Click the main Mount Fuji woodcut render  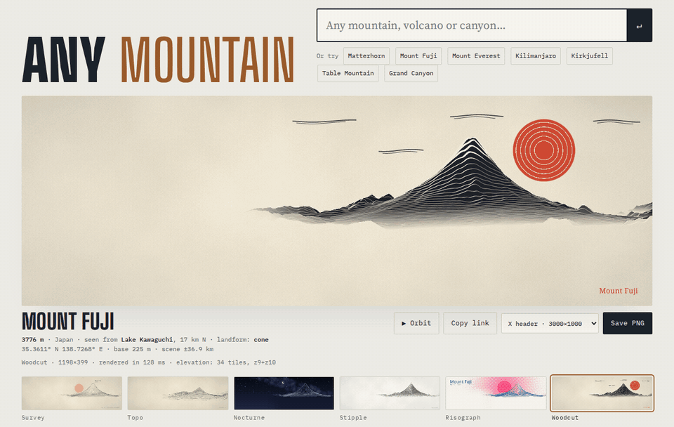click(x=337, y=201)
